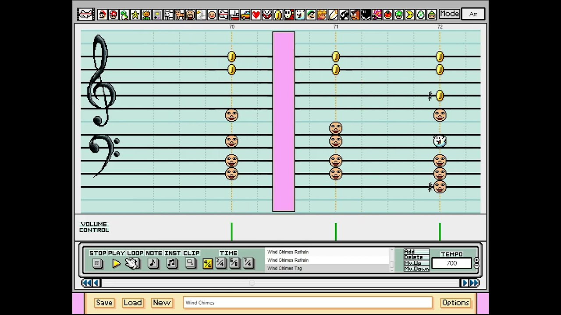Stop playback with the STOP button
Viewport: 561px width, 315px height.
pyautogui.click(x=97, y=263)
